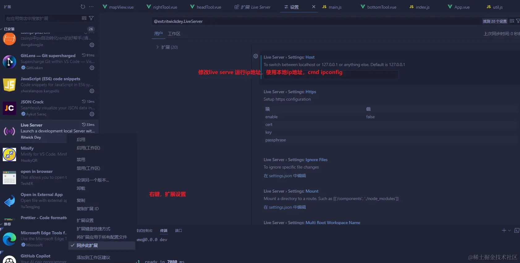Switch to the App.vue tab
The image size is (520, 263).
coord(459,7)
